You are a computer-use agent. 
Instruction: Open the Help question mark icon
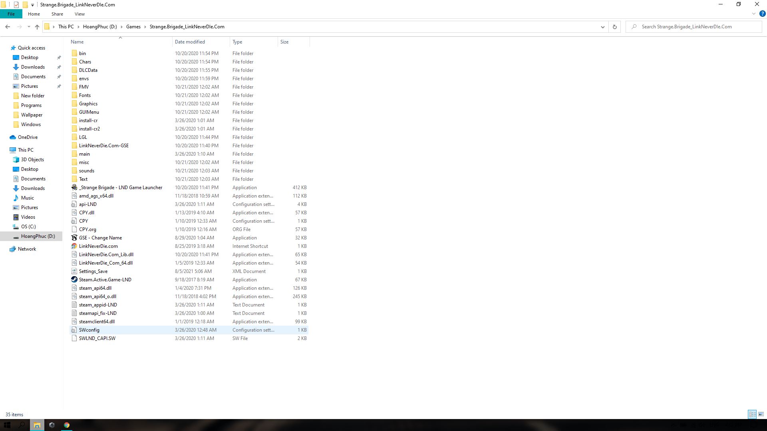coord(762,14)
